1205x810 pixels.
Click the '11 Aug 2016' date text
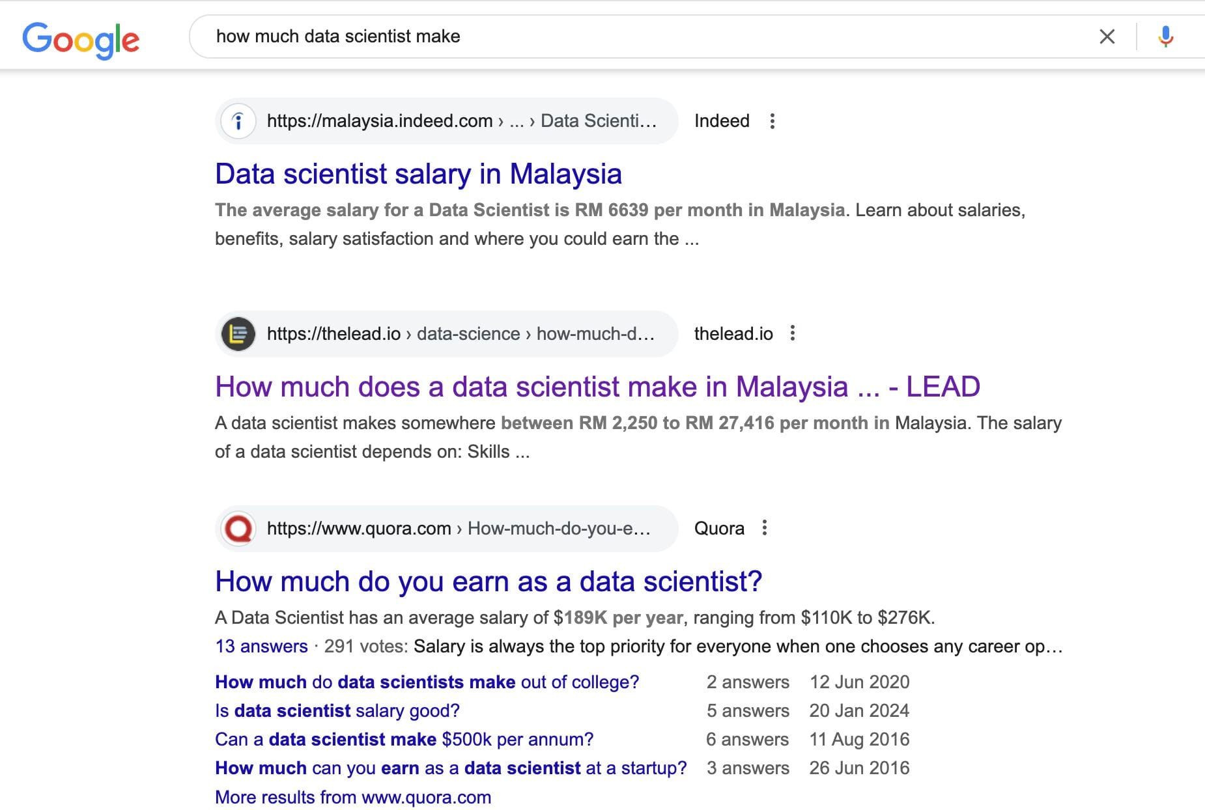[859, 740]
